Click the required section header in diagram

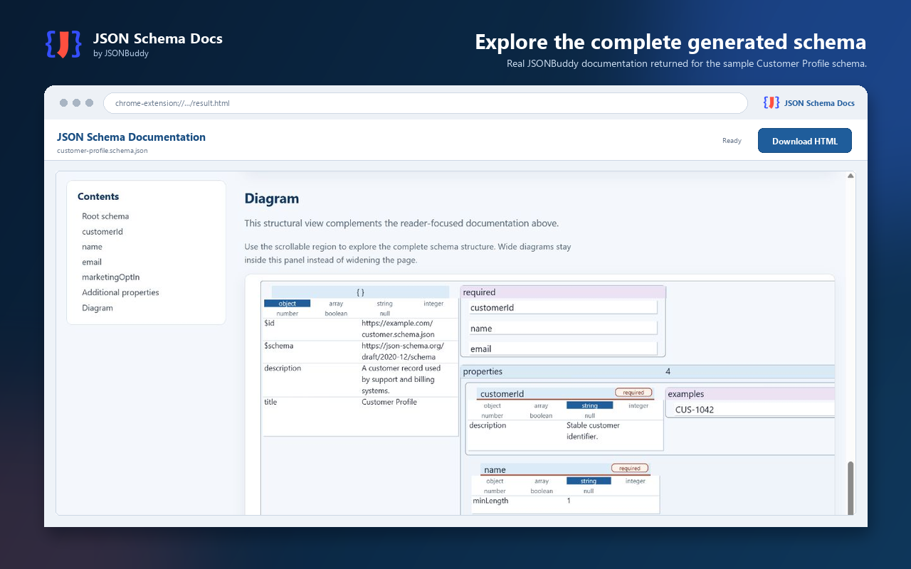pos(563,292)
